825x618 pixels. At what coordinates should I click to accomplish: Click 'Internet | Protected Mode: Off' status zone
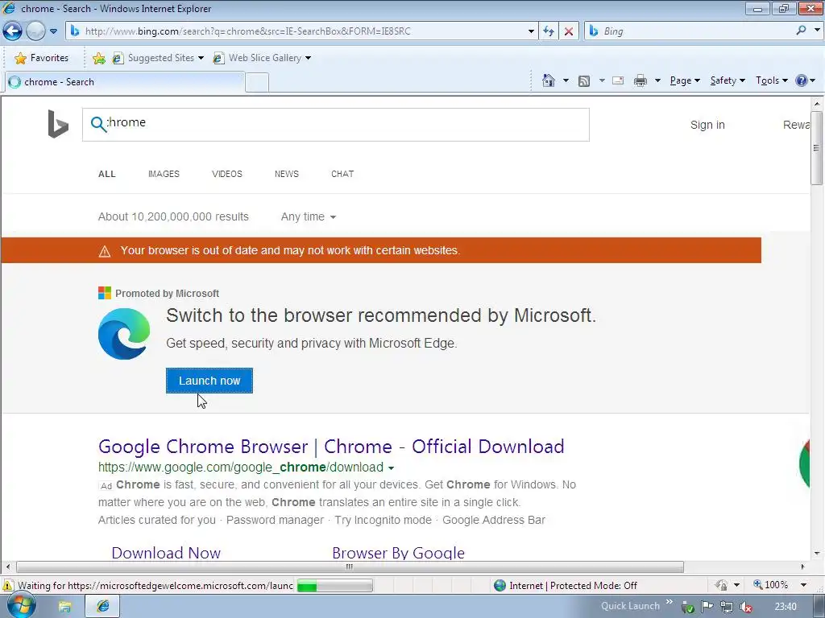pyautogui.click(x=566, y=586)
